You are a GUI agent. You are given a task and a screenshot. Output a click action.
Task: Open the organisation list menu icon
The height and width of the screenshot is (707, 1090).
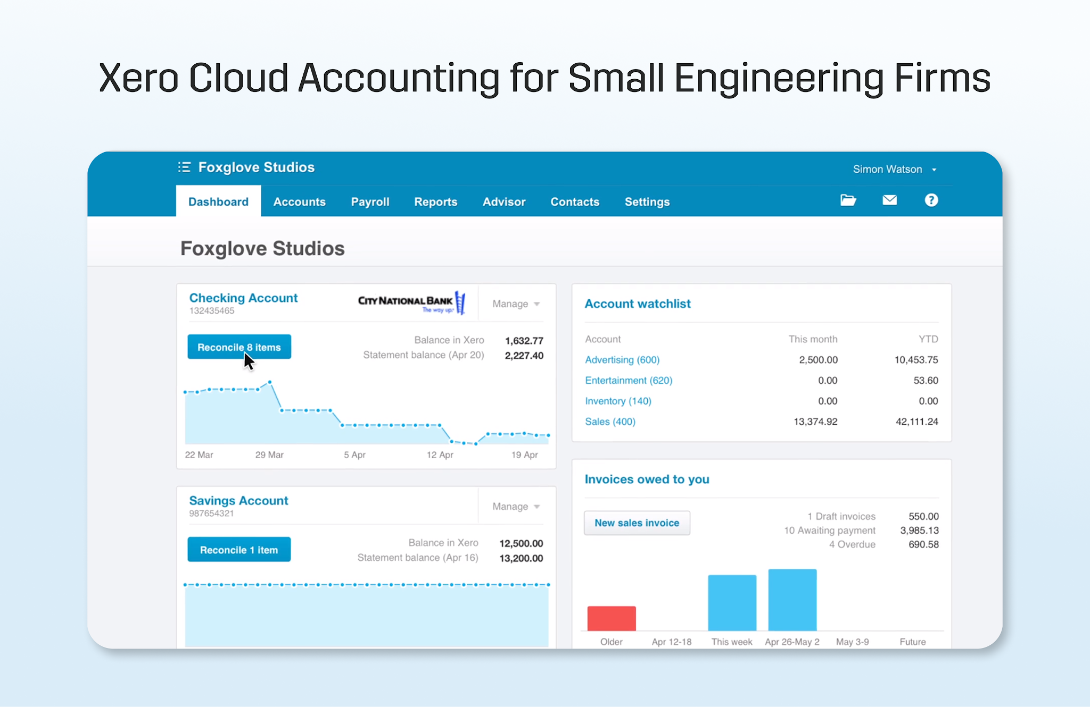point(184,167)
